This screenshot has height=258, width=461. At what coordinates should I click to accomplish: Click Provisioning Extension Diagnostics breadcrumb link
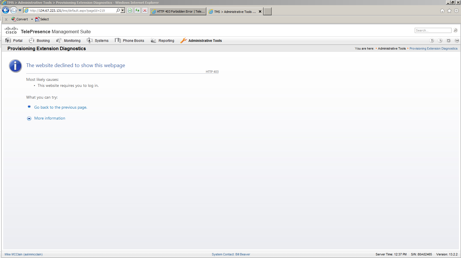[x=433, y=48]
